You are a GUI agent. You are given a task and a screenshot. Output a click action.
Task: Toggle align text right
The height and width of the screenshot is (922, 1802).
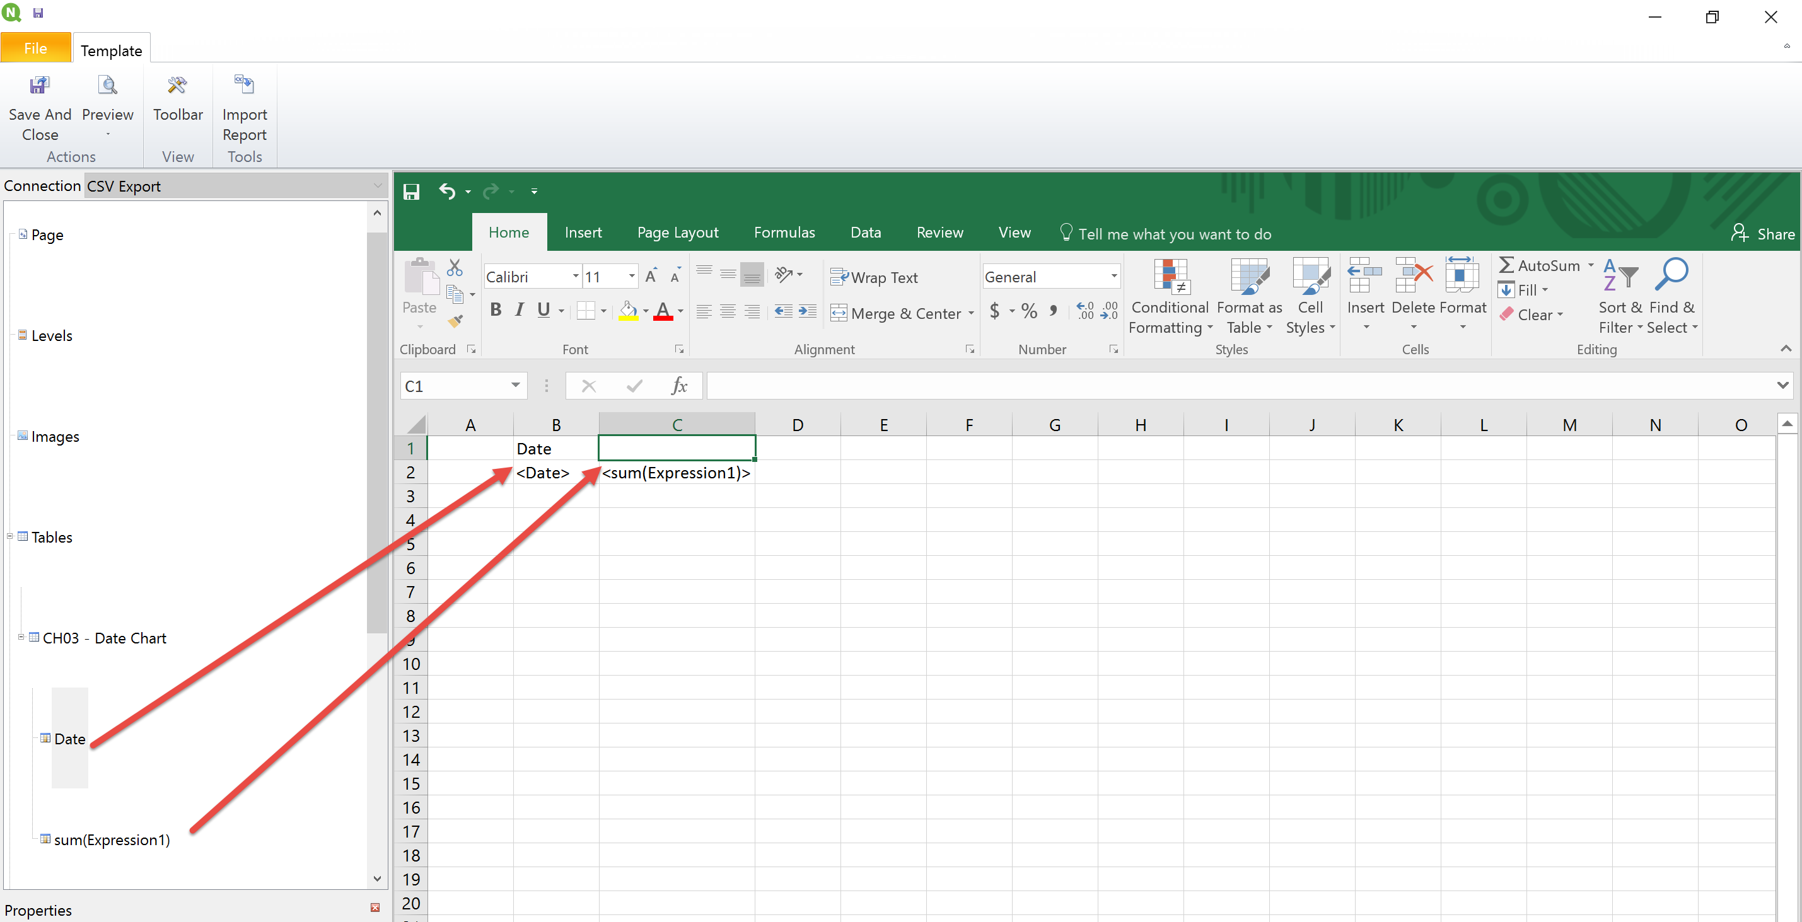pyautogui.click(x=752, y=311)
